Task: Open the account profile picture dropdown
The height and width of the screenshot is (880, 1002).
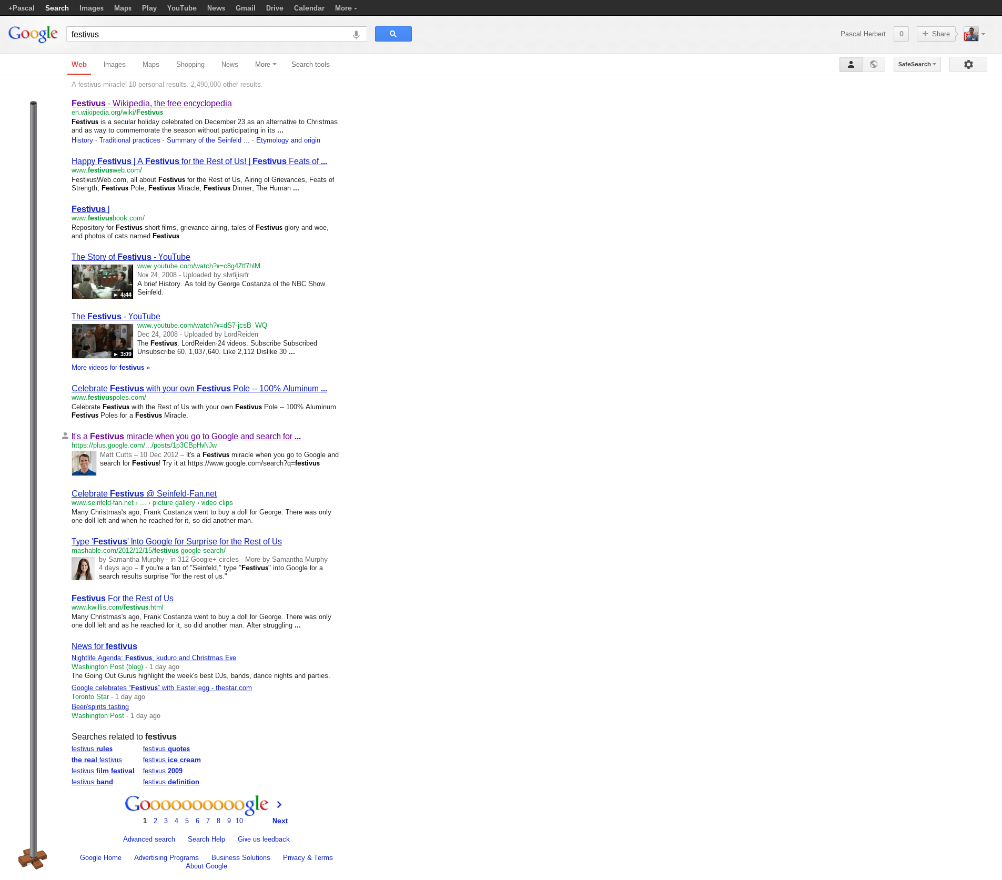Action: click(x=974, y=34)
